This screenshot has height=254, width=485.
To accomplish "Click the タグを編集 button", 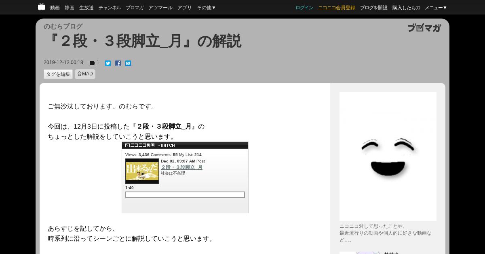I will pos(58,74).
